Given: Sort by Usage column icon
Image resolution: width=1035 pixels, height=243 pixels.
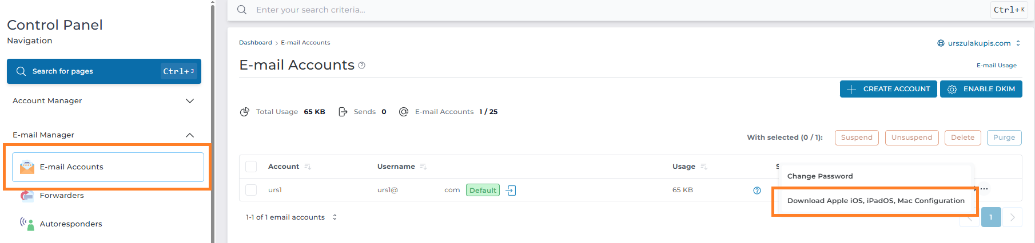Looking at the screenshot, I should click(x=704, y=167).
